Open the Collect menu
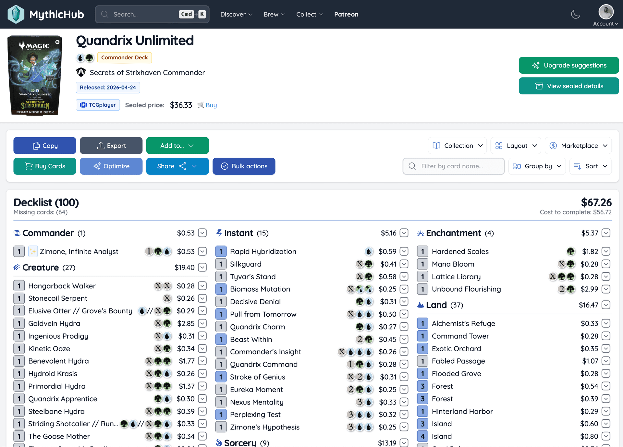Viewport: 623px width, 447px height. (310, 14)
